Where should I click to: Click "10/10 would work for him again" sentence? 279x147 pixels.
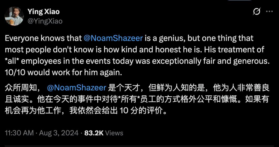click(63, 72)
